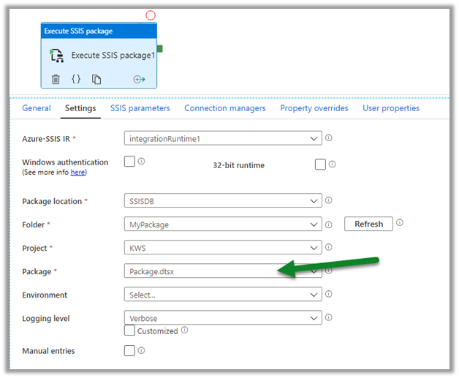Show info for Environment field
Image resolution: width=459 pixels, height=378 pixels.
(329, 294)
